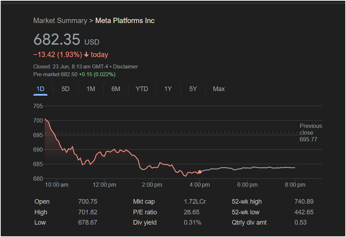Click the 52-wk low label
This screenshot has height=237, width=346.
click(x=246, y=212)
